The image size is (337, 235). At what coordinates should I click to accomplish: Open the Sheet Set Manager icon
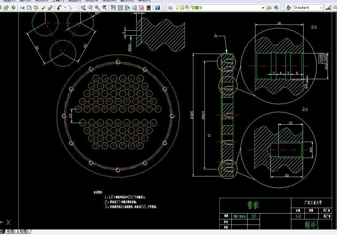click(x=134, y=8)
